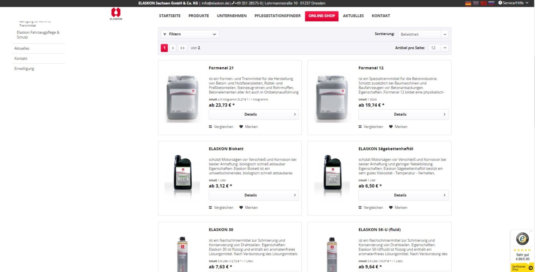Click the Zertifizierter Shop label
Viewport: 535px width, 272px height.
(x=523, y=268)
